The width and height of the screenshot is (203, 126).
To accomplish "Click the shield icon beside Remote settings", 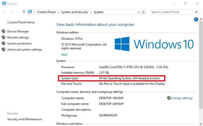I will 4,37.
